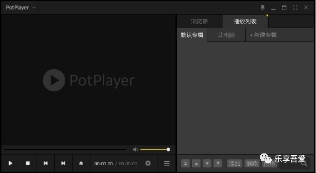
Task: Click the 添加 button
Action: (235, 163)
